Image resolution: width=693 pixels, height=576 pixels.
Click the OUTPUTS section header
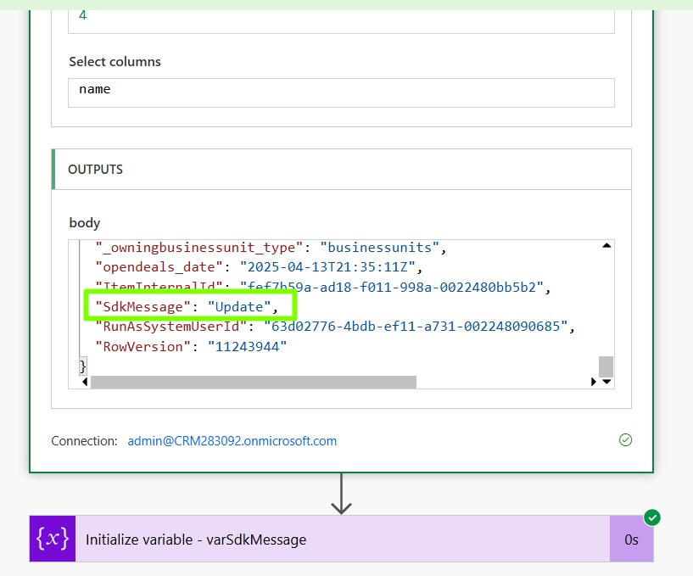pos(341,170)
